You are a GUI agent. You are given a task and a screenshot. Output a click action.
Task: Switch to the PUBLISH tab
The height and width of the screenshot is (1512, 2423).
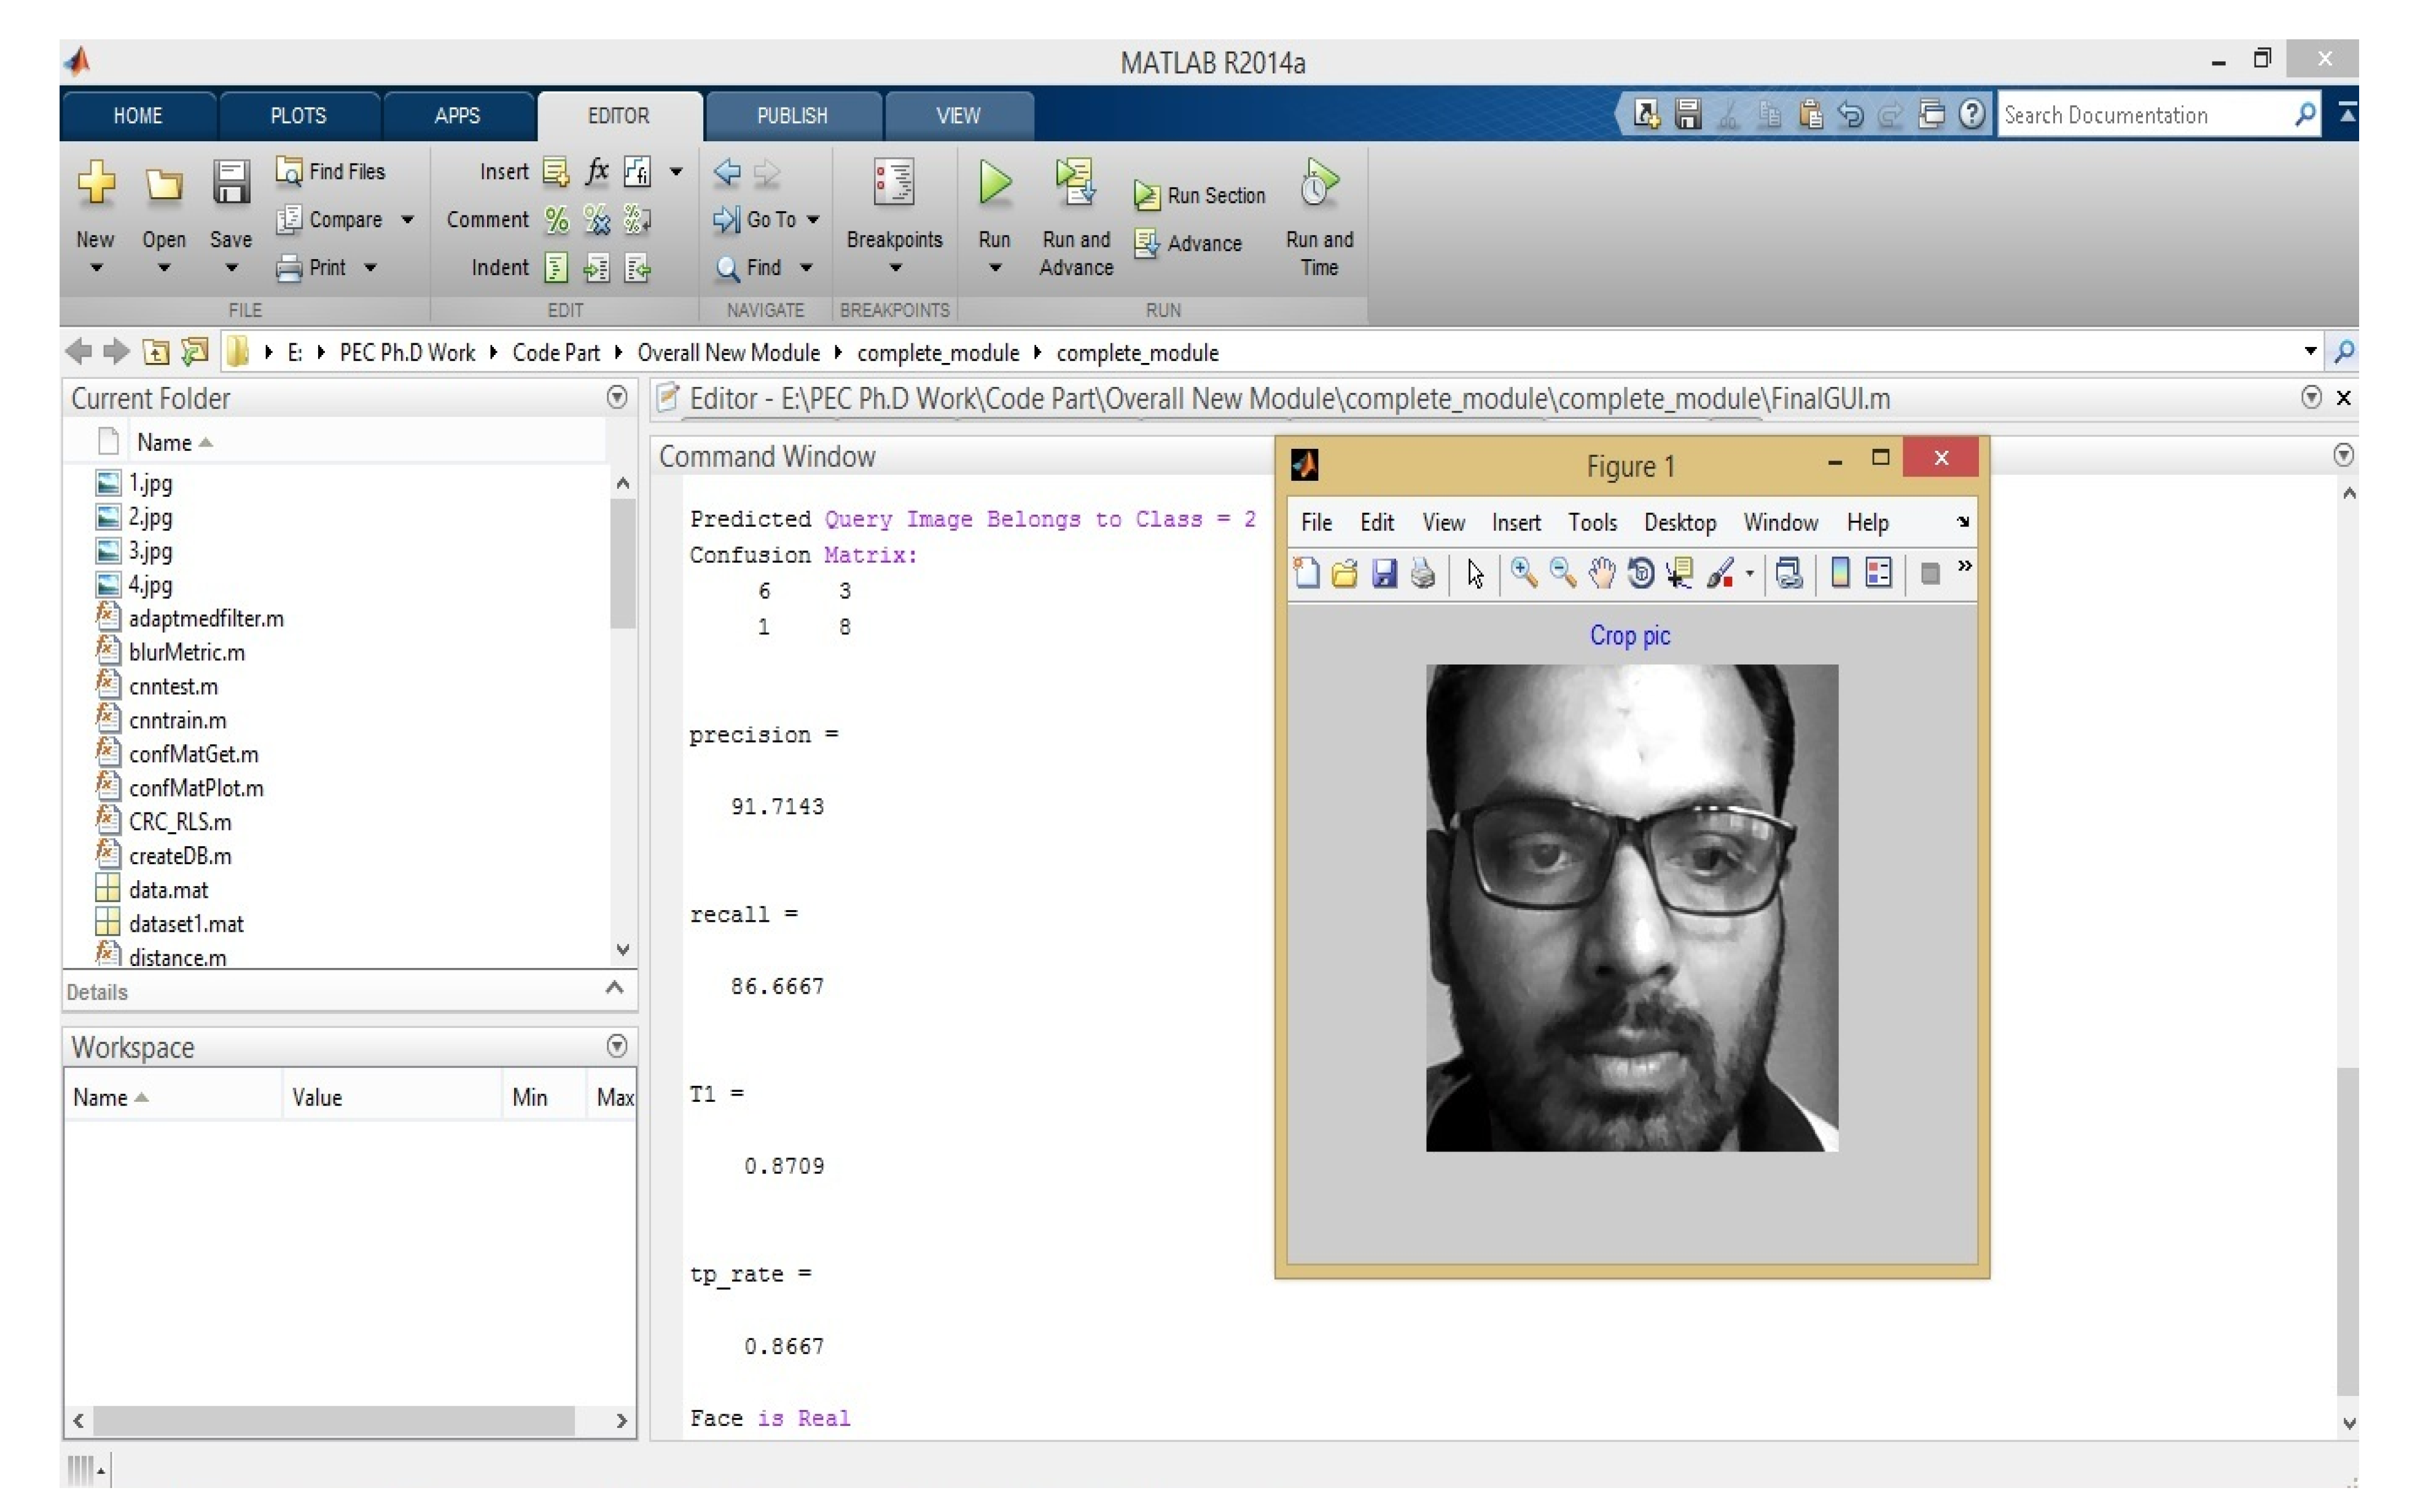792,116
